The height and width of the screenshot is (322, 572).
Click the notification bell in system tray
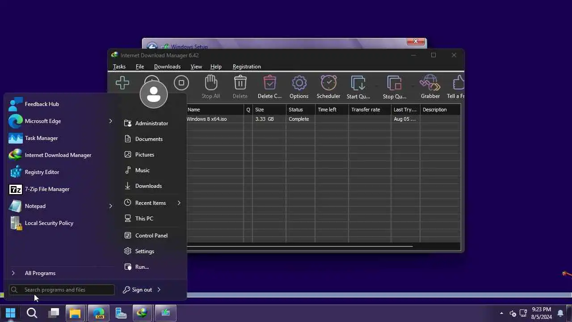point(560,313)
